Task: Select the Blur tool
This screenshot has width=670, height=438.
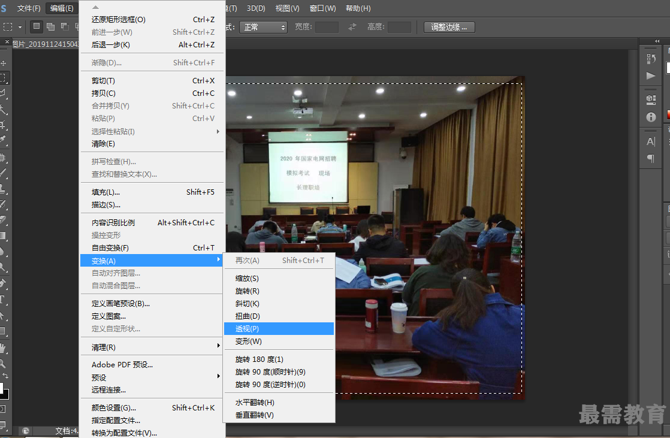Action: click(4, 251)
